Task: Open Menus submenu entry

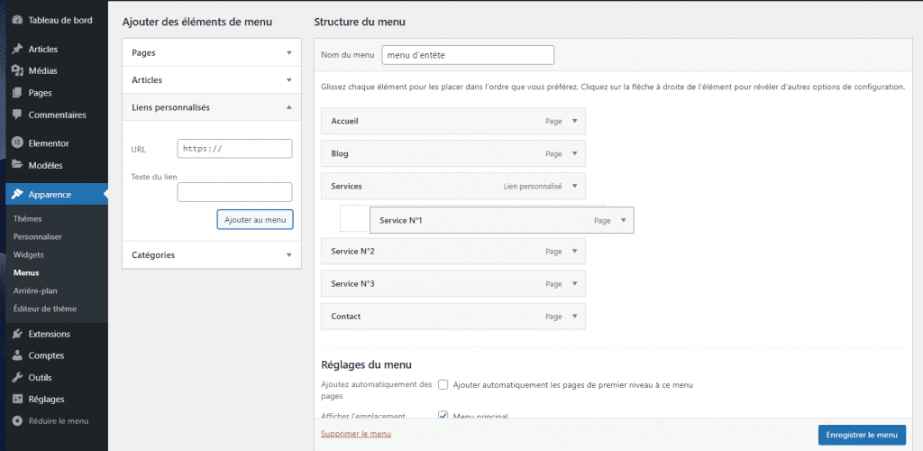Action: pyautogui.click(x=26, y=272)
